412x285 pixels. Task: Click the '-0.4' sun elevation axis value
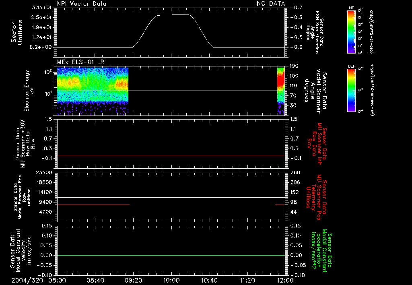pyautogui.click(x=297, y=27)
